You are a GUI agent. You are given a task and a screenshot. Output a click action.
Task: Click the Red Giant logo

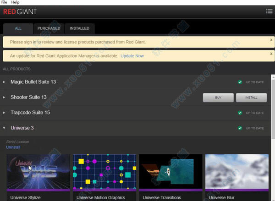coord(20,12)
